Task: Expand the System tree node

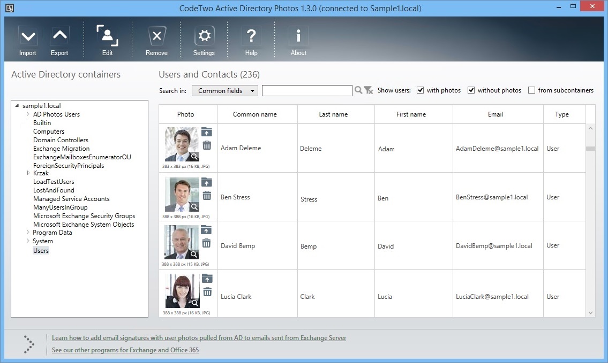Action: (x=28, y=241)
